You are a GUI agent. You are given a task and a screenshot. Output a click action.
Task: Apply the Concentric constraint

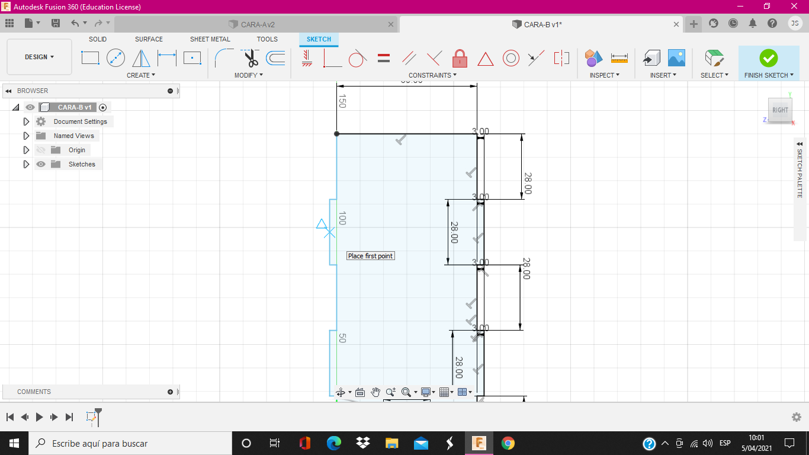pos(511,58)
